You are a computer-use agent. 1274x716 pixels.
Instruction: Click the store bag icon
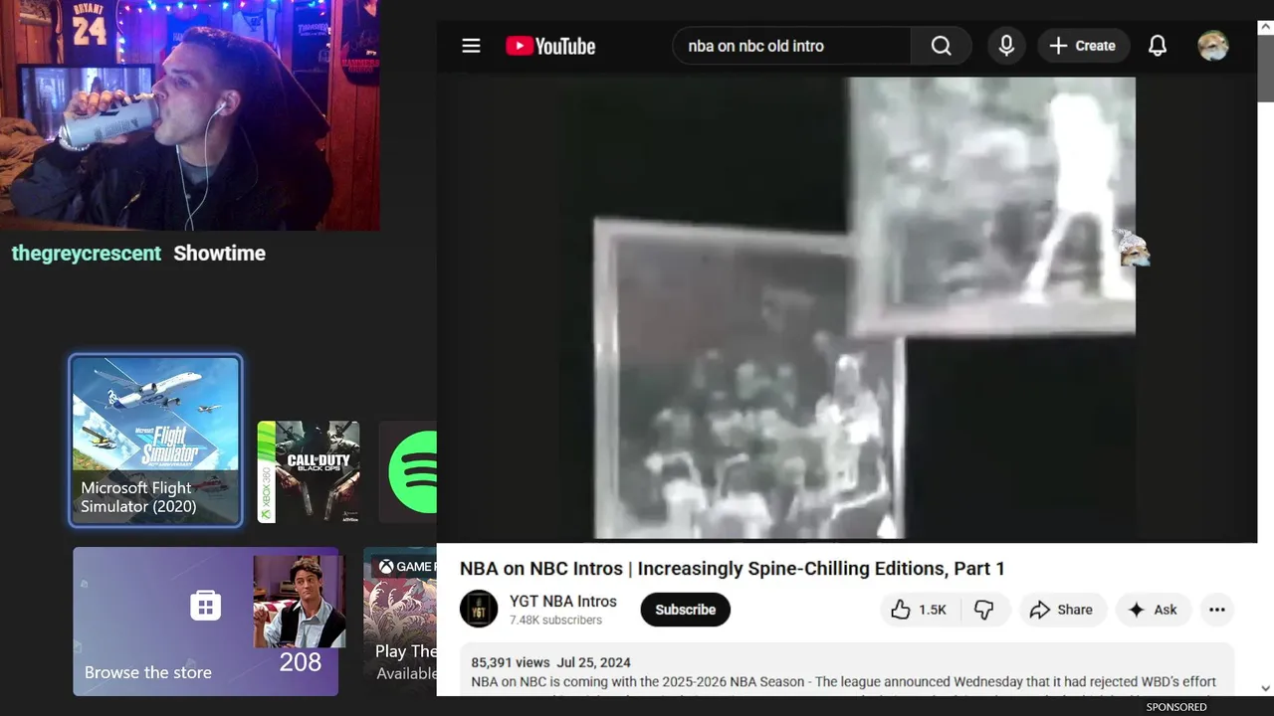coord(205,605)
